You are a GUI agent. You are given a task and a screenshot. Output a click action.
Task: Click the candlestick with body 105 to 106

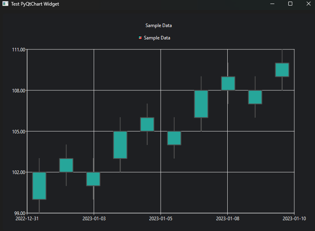pyautogui.click(x=147, y=124)
